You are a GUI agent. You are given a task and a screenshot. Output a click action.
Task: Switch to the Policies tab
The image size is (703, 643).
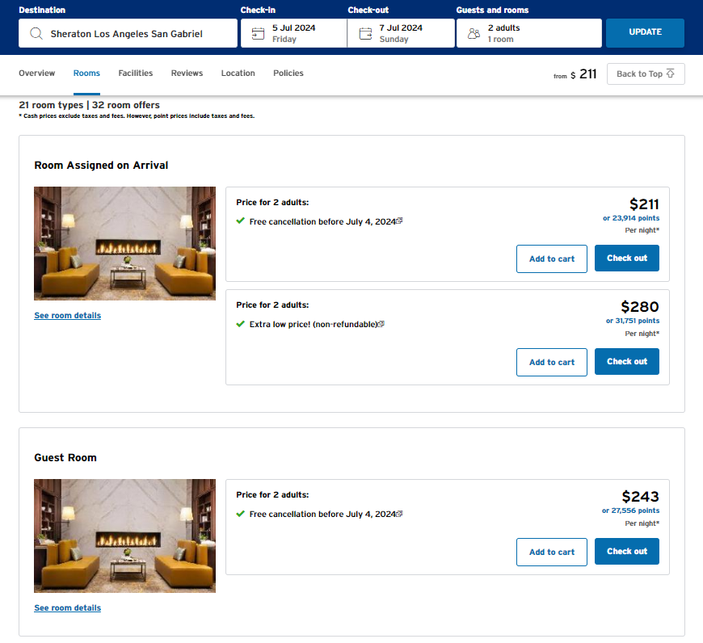point(288,74)
